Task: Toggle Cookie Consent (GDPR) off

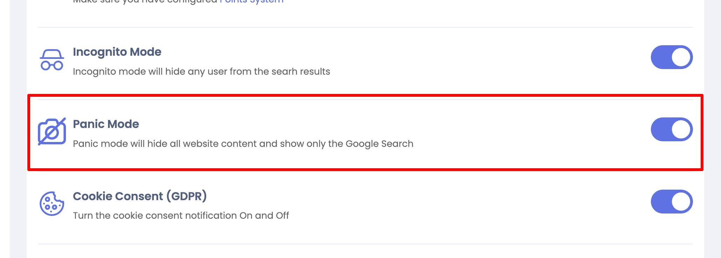Action: coord(672,202)
